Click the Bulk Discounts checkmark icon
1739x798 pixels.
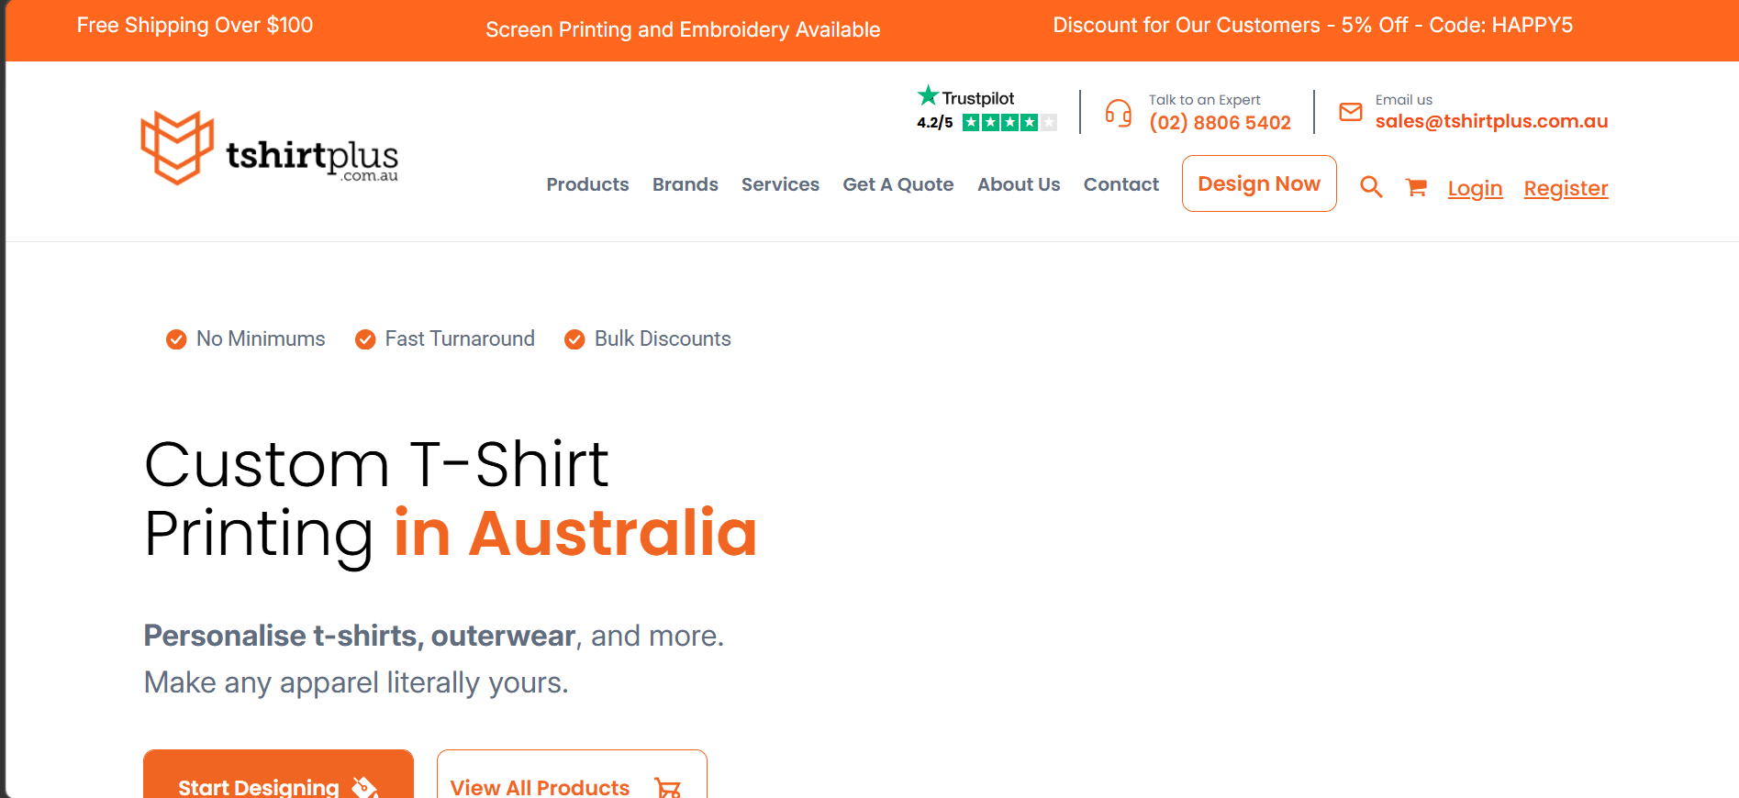click(x=574, y=339)
